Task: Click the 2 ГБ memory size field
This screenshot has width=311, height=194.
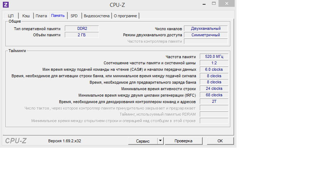Action: coord(82,35)
